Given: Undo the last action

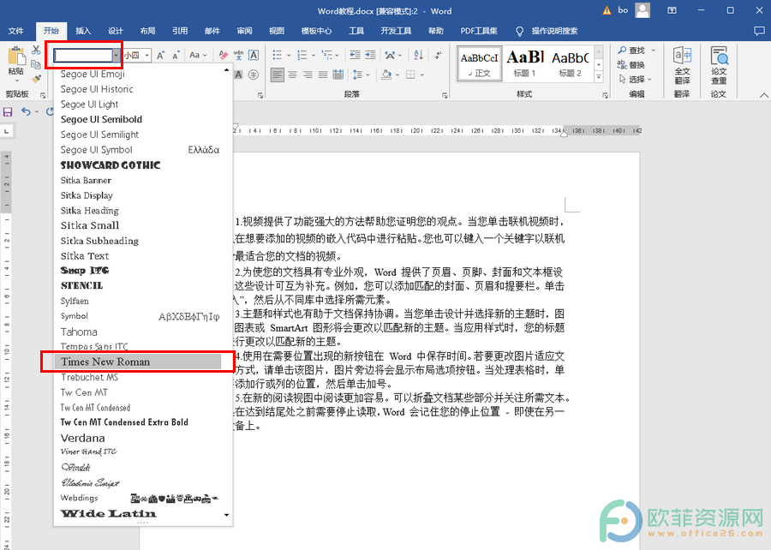Looking at the screenshot, I should click(x=26, y=111).
